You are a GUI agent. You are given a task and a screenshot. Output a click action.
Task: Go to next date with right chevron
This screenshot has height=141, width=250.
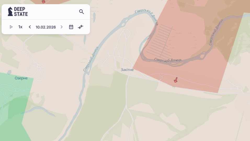(61, 27)
